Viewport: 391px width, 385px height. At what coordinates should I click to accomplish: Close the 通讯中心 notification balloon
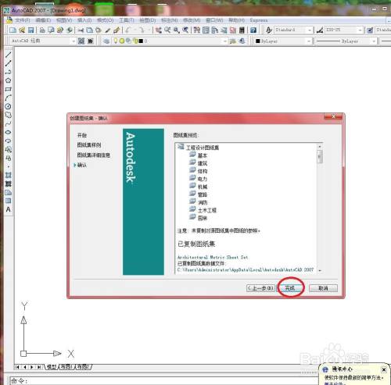(384, 369)
